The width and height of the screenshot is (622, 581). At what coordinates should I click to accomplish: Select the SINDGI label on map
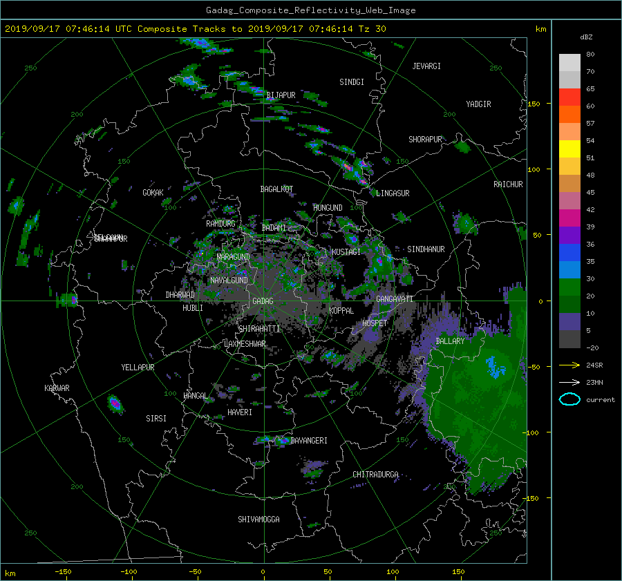352,82
